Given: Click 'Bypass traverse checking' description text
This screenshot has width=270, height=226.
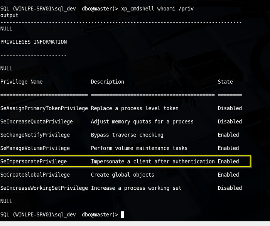Looking at the screenshot, I should 127,135.
